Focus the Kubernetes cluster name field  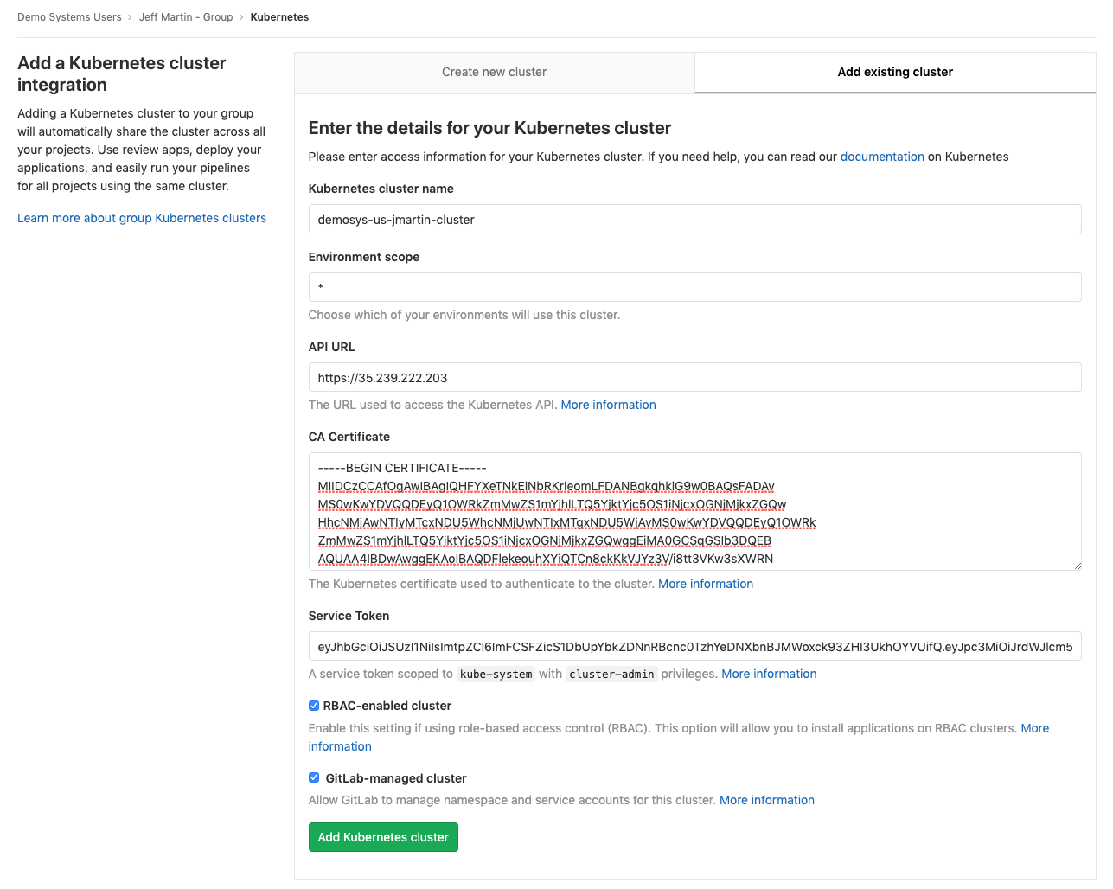point(694,219)
